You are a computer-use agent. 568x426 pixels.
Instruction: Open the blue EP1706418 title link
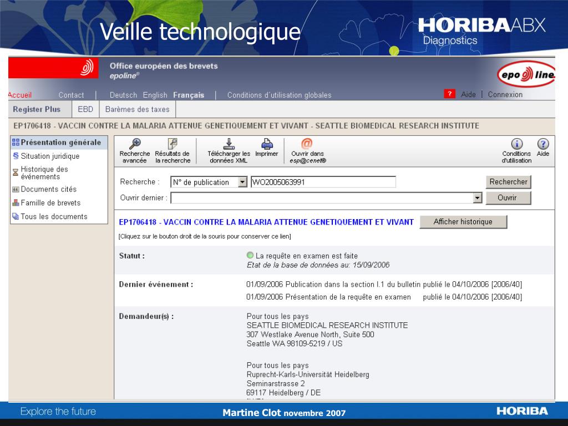pos(266,222)
